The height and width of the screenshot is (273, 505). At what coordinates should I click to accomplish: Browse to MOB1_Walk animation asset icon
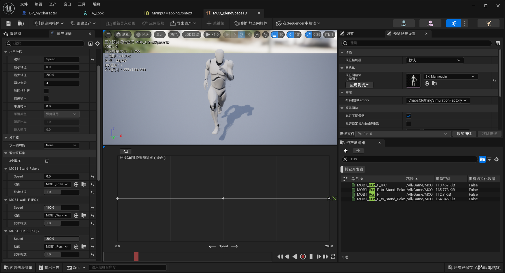pos(84,216)
